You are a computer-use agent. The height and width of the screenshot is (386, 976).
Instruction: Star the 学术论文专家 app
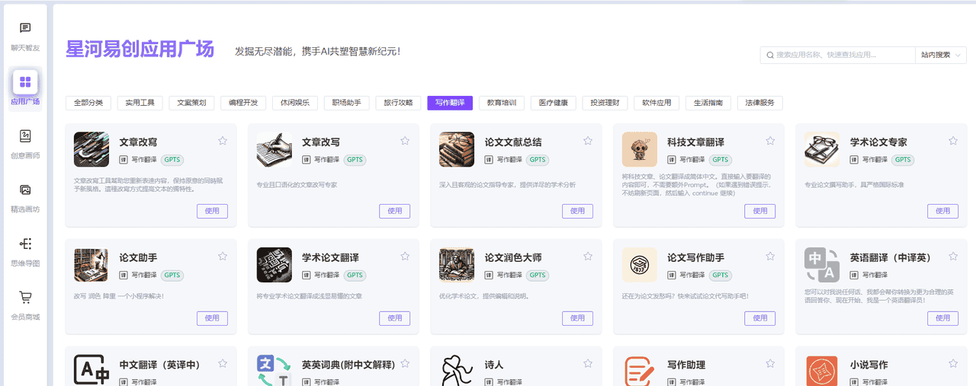(x=953, y=141)
